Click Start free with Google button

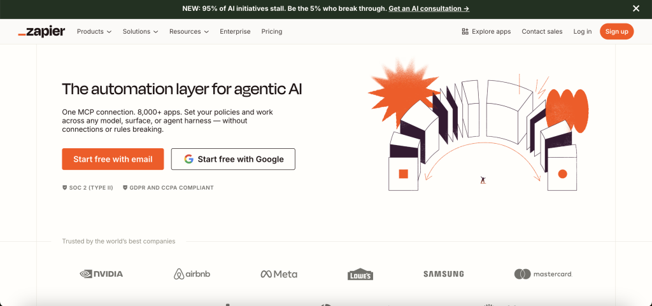(233, 159)
